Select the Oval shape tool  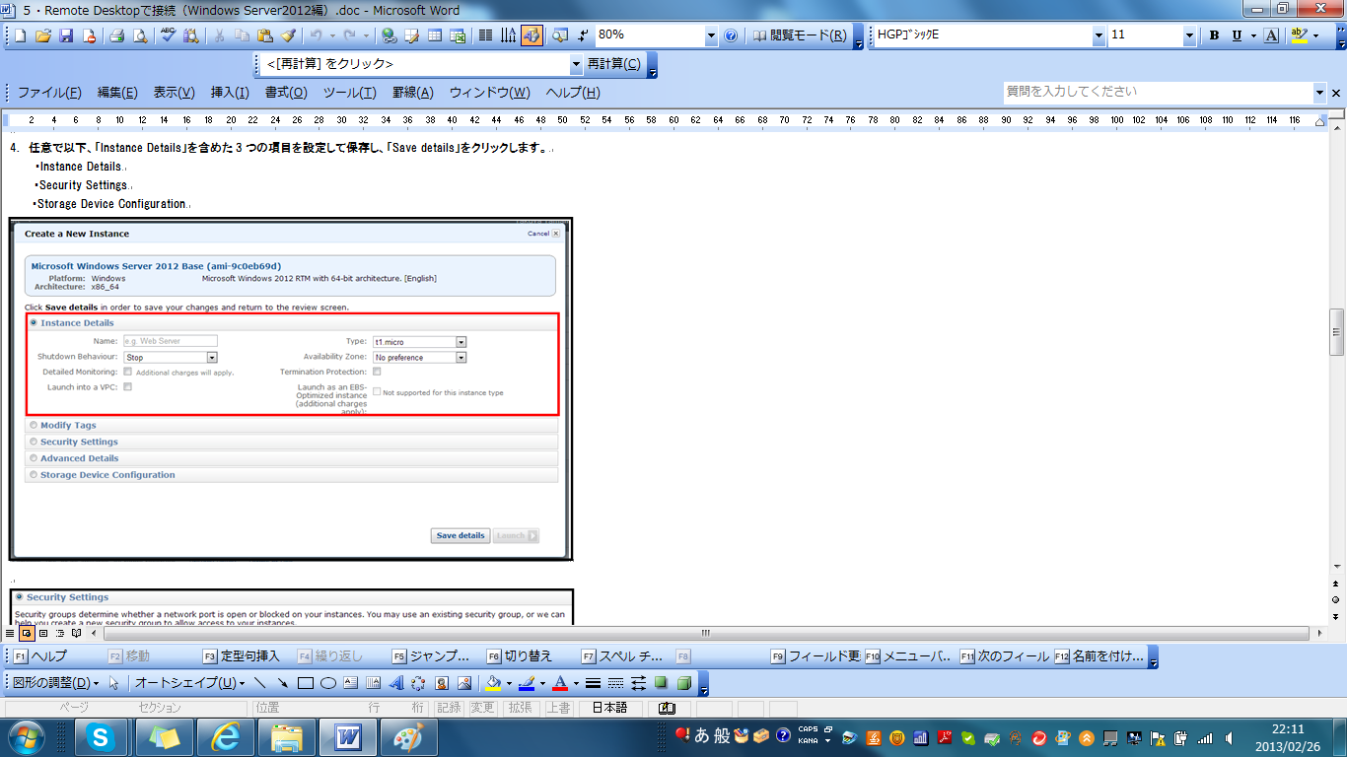328,682
